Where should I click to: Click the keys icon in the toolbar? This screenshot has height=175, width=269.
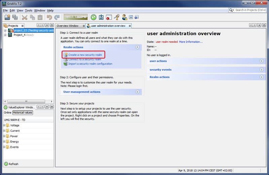(117, 17)
